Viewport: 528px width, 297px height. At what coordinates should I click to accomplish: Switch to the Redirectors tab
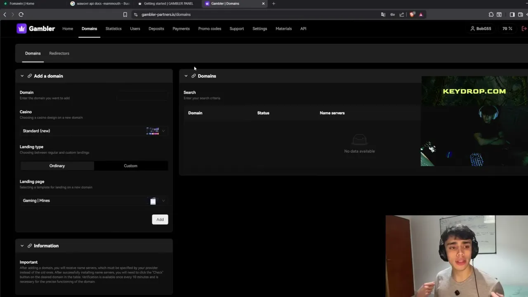click(59, 53)
